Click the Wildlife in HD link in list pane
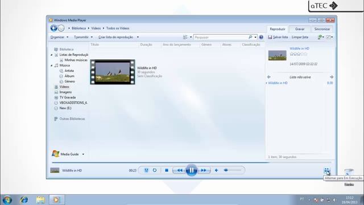 pos(300,48)
